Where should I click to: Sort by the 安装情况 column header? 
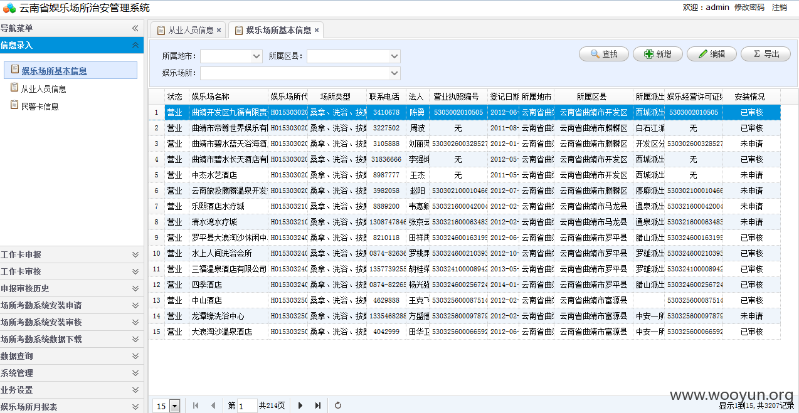tap(752, 97)
